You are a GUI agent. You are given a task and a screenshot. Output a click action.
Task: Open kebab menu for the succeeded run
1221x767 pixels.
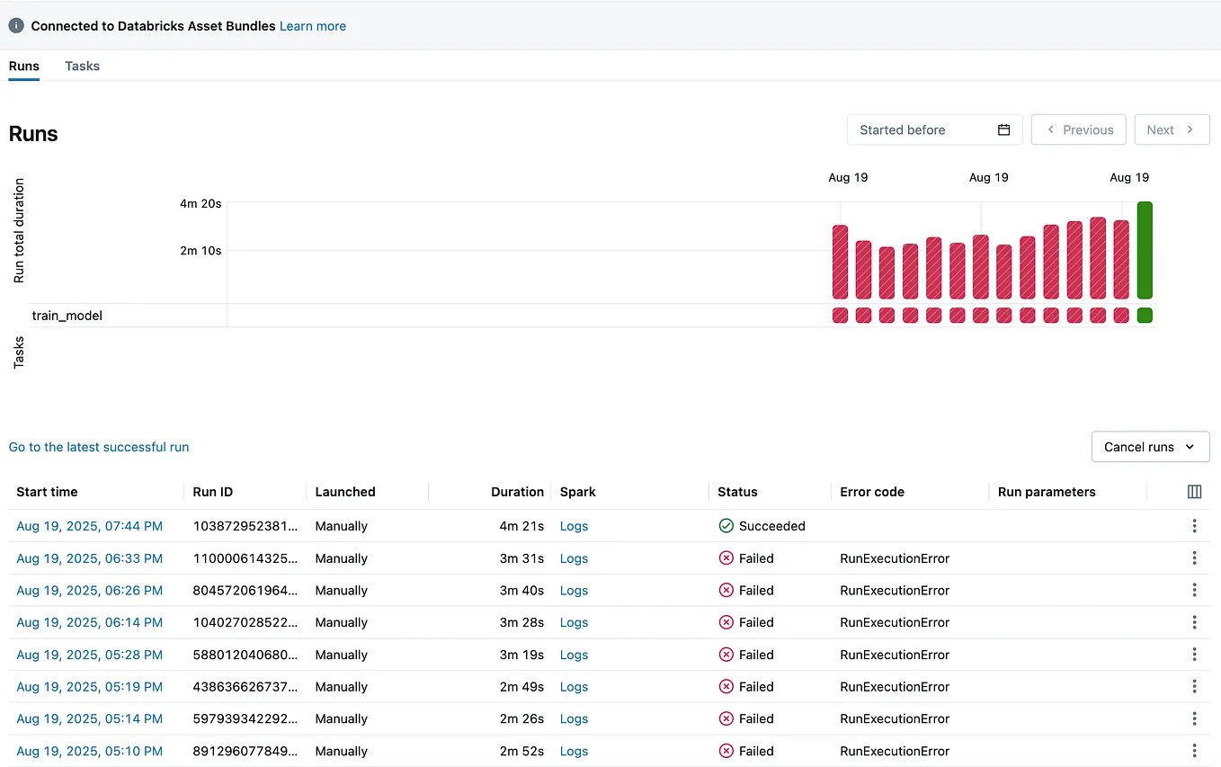coord(1195,525)
